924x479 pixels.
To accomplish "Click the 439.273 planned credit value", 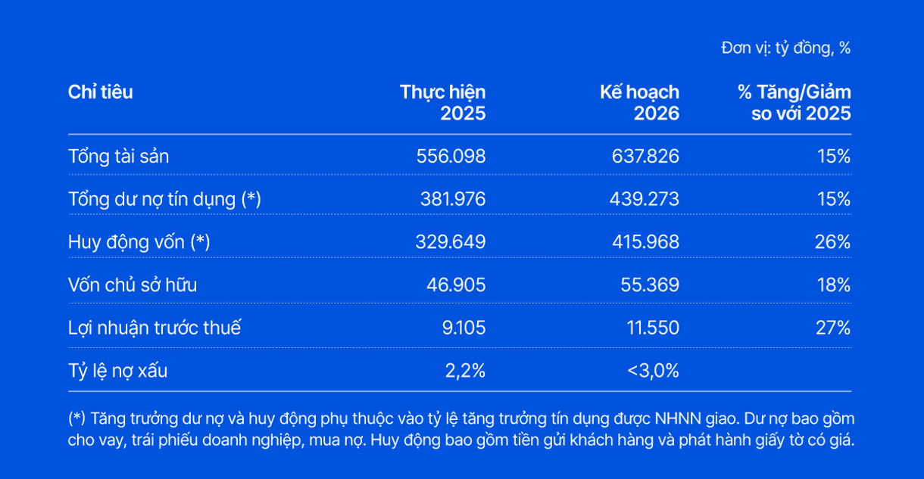I will click(x=644, y=199).
